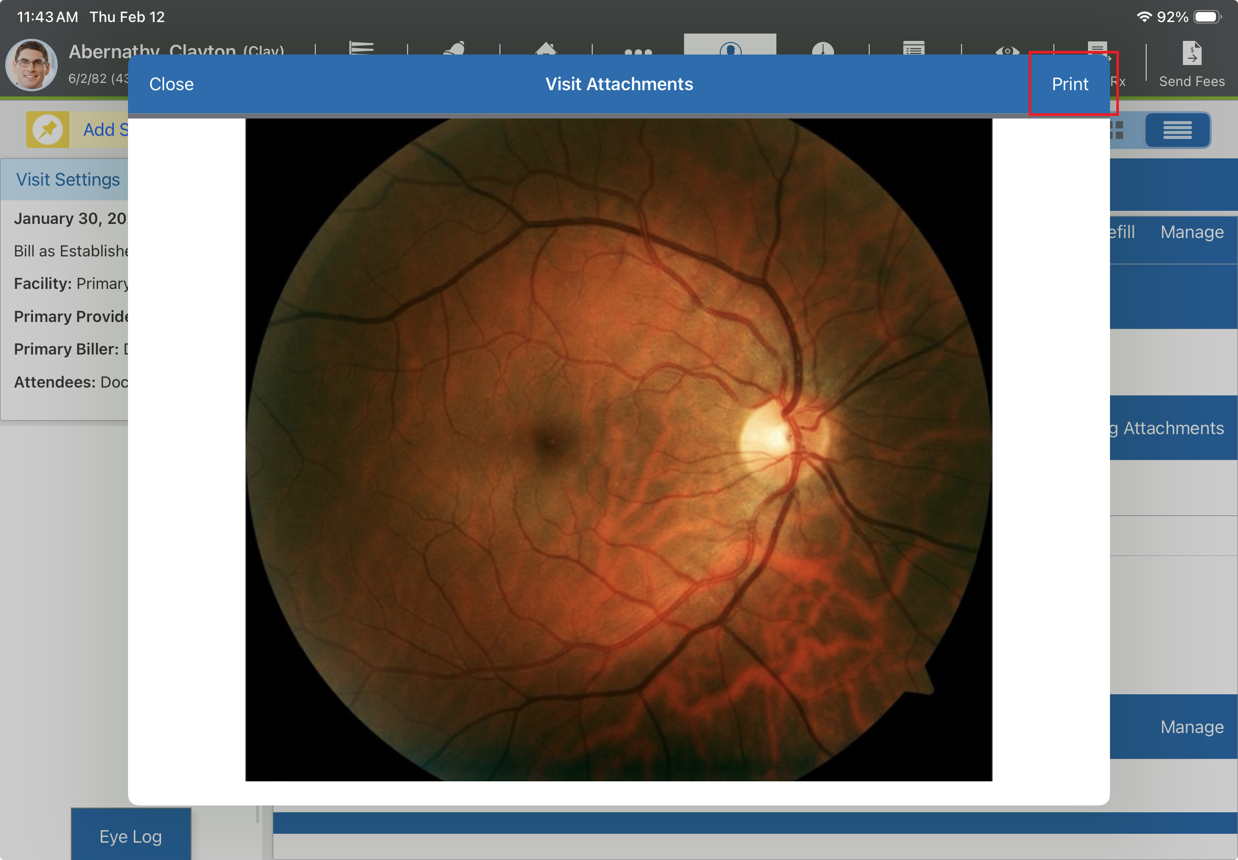Image resolution: width=1238 pixels, height=860 pixels.
Task: Open the document list toolbar icon
Action: coord(914,47)
